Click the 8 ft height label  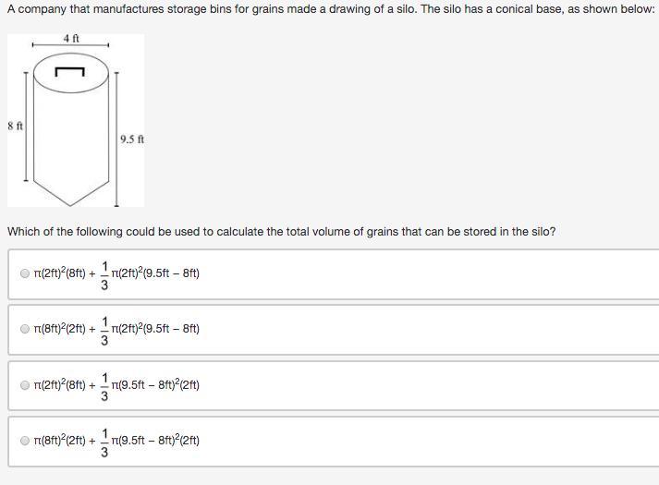click(15, 126)
